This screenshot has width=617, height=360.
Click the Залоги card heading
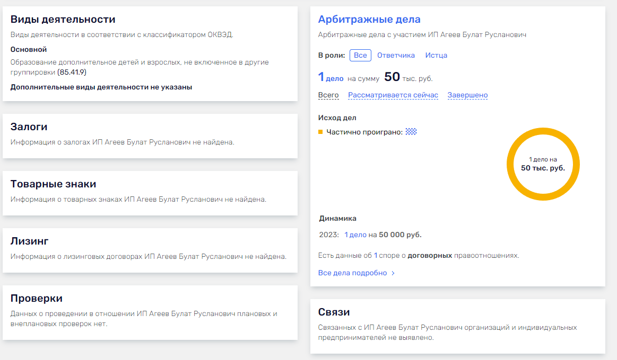29,127
